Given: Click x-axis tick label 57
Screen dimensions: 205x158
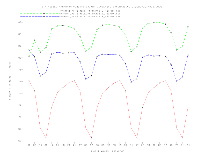Looking at the screenshot, I should tap(137, 145).
